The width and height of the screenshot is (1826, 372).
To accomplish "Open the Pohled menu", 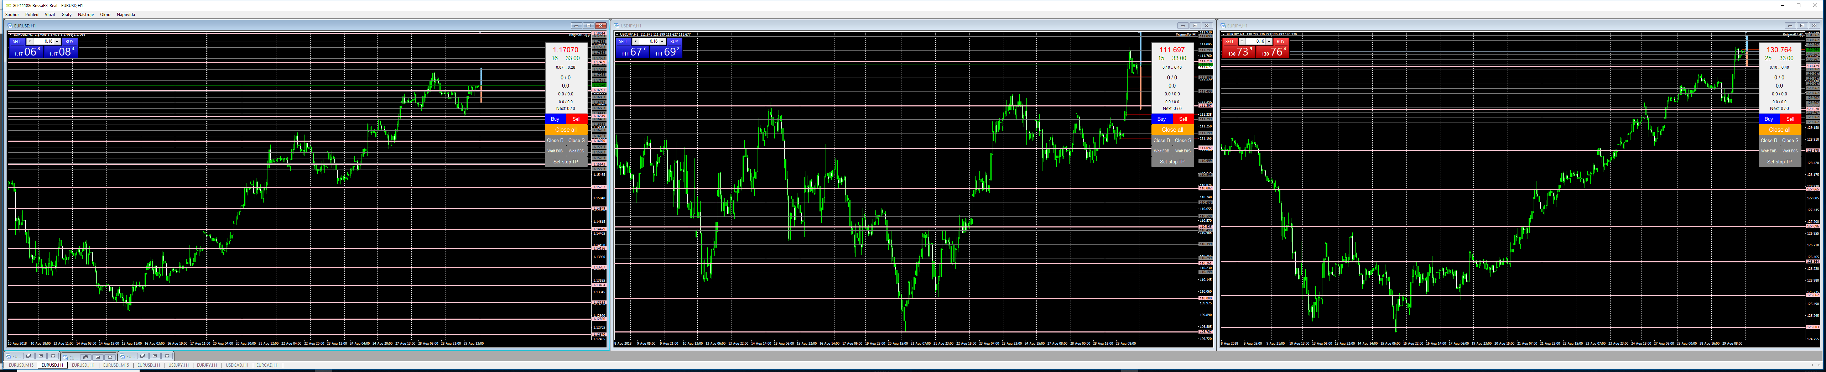I will point(32,14).
